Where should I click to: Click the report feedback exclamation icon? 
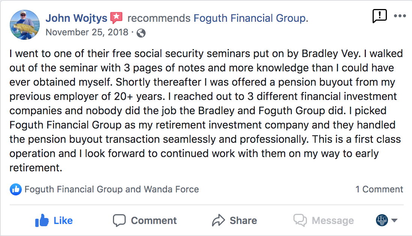379,16
